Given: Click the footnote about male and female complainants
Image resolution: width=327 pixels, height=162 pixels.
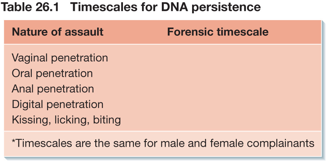Looking at the screenshot, I should click(163, 143).
